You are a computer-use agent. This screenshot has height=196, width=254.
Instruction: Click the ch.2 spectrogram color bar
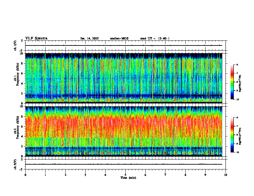tap(232, 135)
